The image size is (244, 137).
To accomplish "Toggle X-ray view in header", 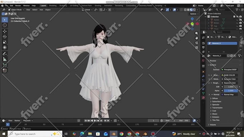I will click(x=181, y=10).
